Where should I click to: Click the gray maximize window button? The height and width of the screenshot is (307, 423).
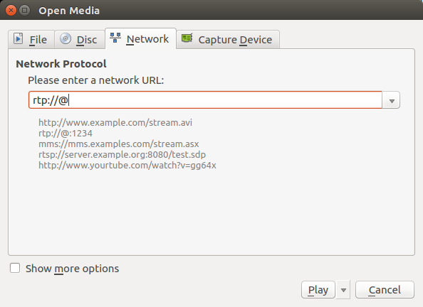click(24, 11)
